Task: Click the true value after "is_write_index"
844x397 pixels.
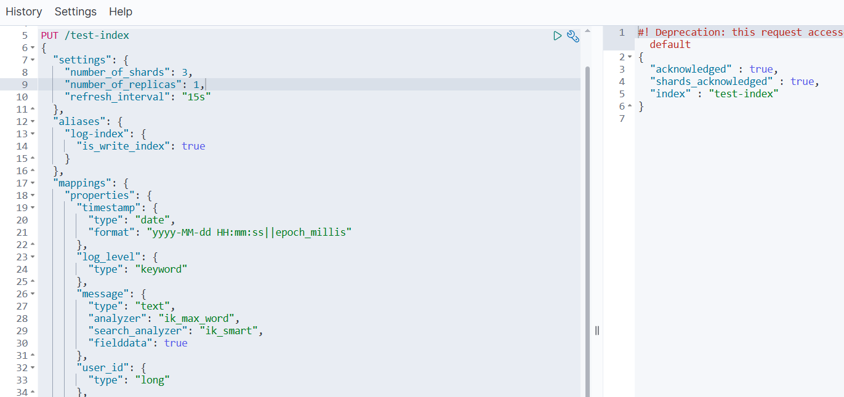Action: click(x=193, y=146)
